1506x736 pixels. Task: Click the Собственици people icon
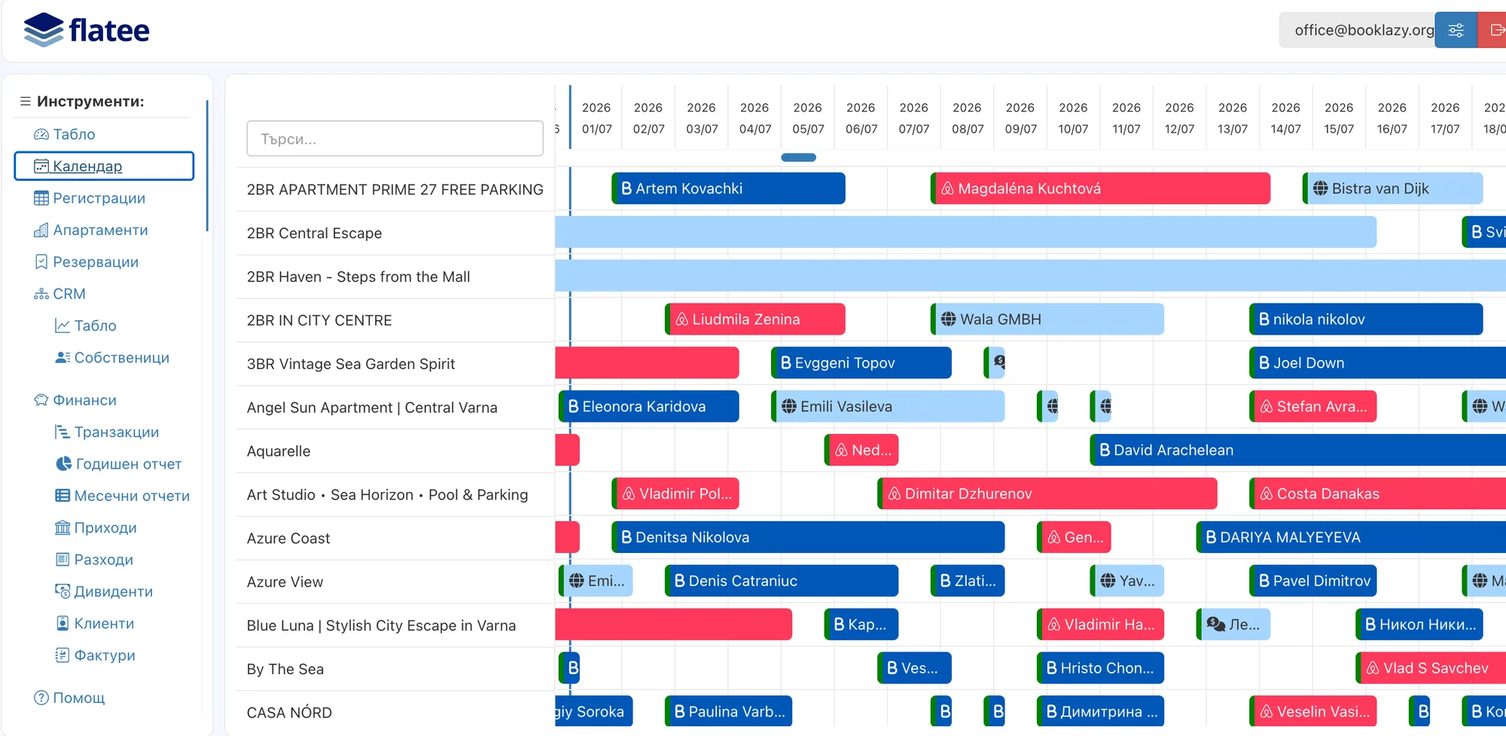pos(62,357)
